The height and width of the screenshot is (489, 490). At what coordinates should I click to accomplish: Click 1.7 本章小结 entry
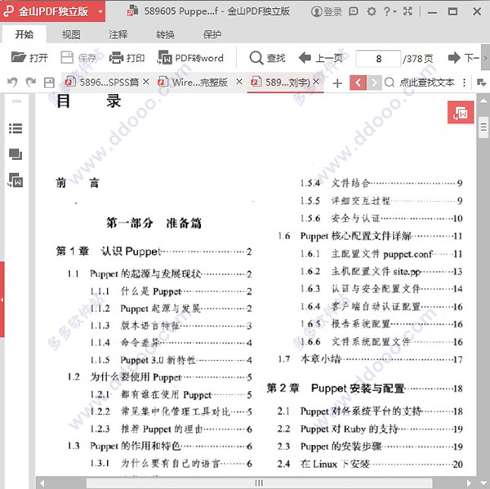(370, 359)
